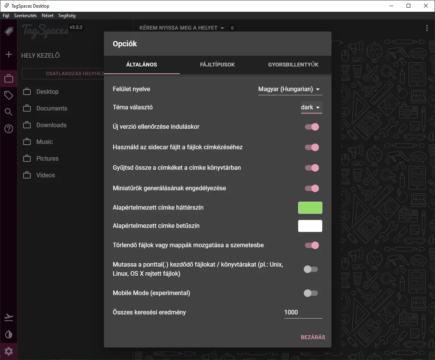Screen dimensions: 435x360
Task: Click the BEZÁRÁS button
Action: click(313, 337)
